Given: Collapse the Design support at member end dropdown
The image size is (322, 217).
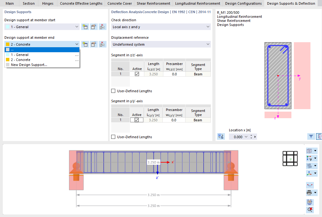Looking at the screenshot, I should pos(77,44).
